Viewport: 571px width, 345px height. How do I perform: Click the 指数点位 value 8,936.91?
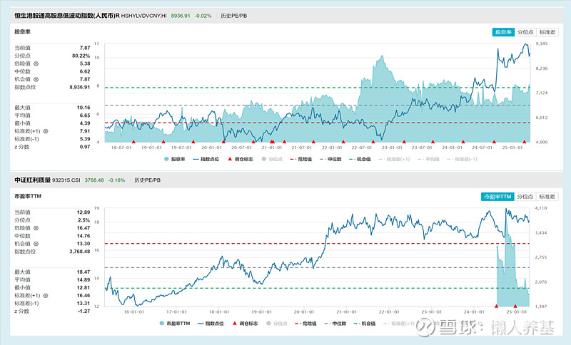80,87
